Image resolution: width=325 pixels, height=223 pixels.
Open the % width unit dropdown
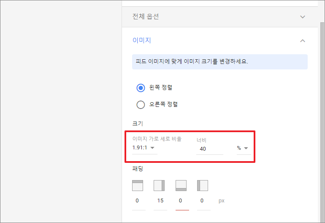pyautogui.click(x=244, y=148)
